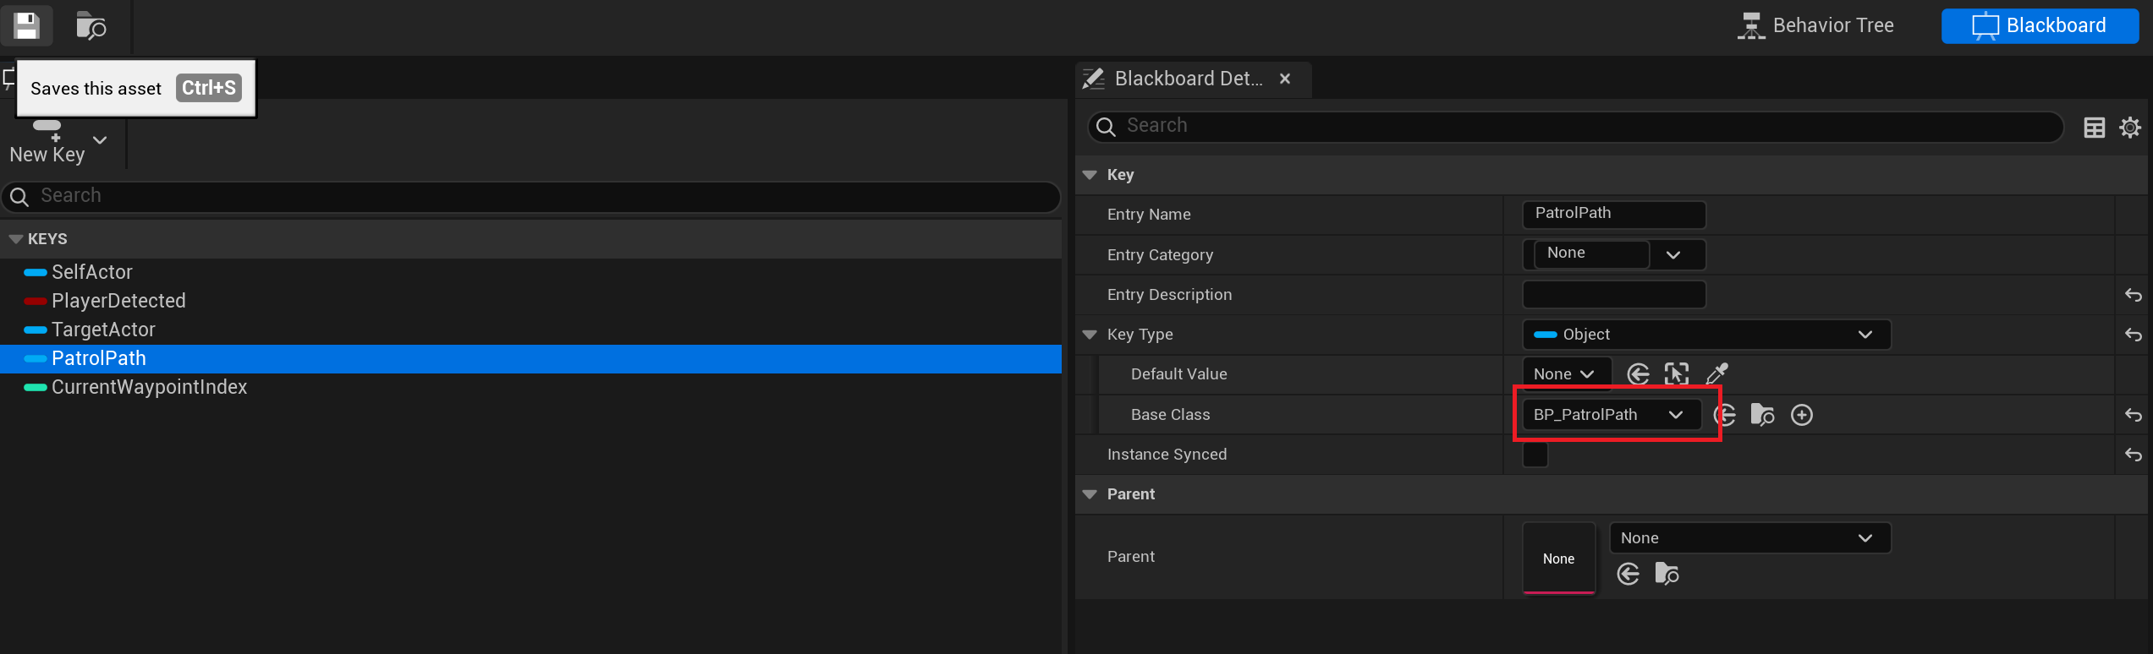Open the property matrix grid icon
Viewport: 2153px width, 654px height.
[2095, 128]
